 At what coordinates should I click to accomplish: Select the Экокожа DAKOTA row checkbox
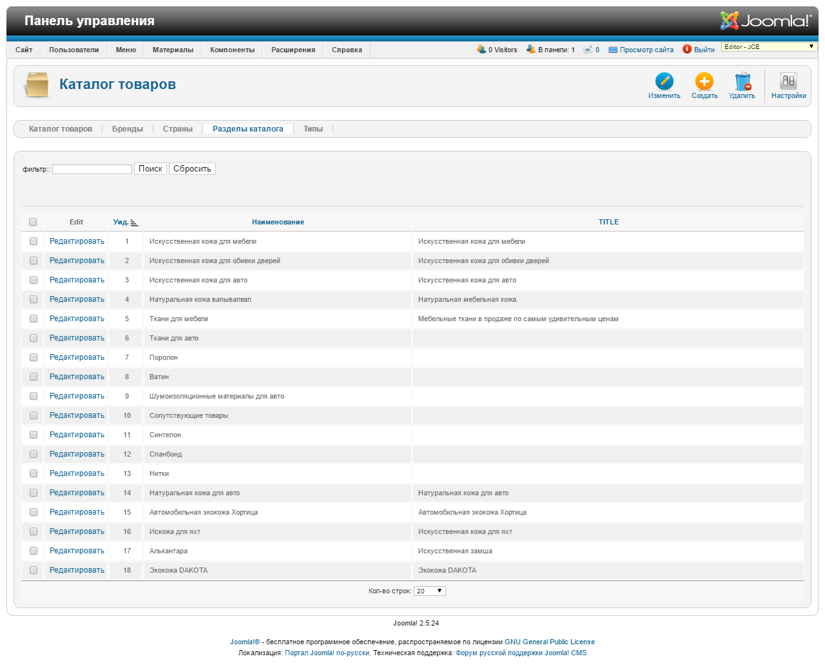[34, 570]
